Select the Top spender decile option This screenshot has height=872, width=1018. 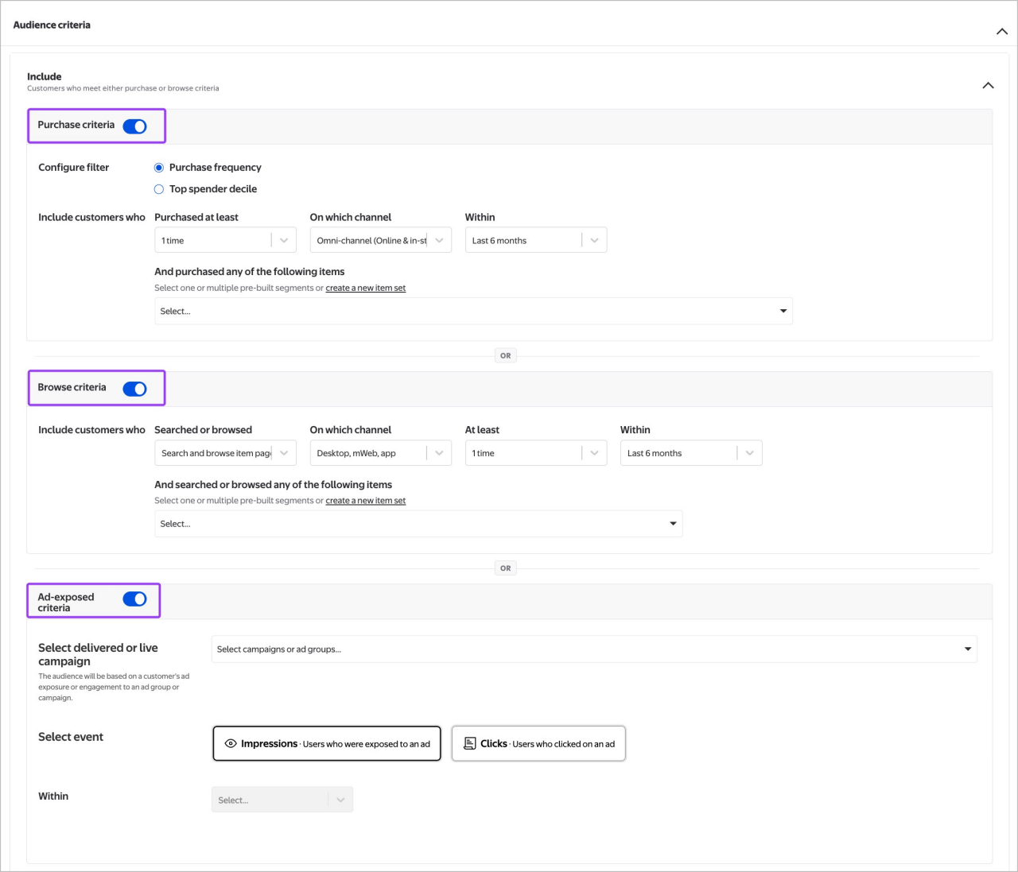click(x=159, y=189)
